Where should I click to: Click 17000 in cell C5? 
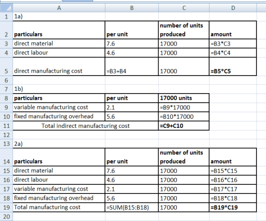pyautogui.click(x=184, y=67)
